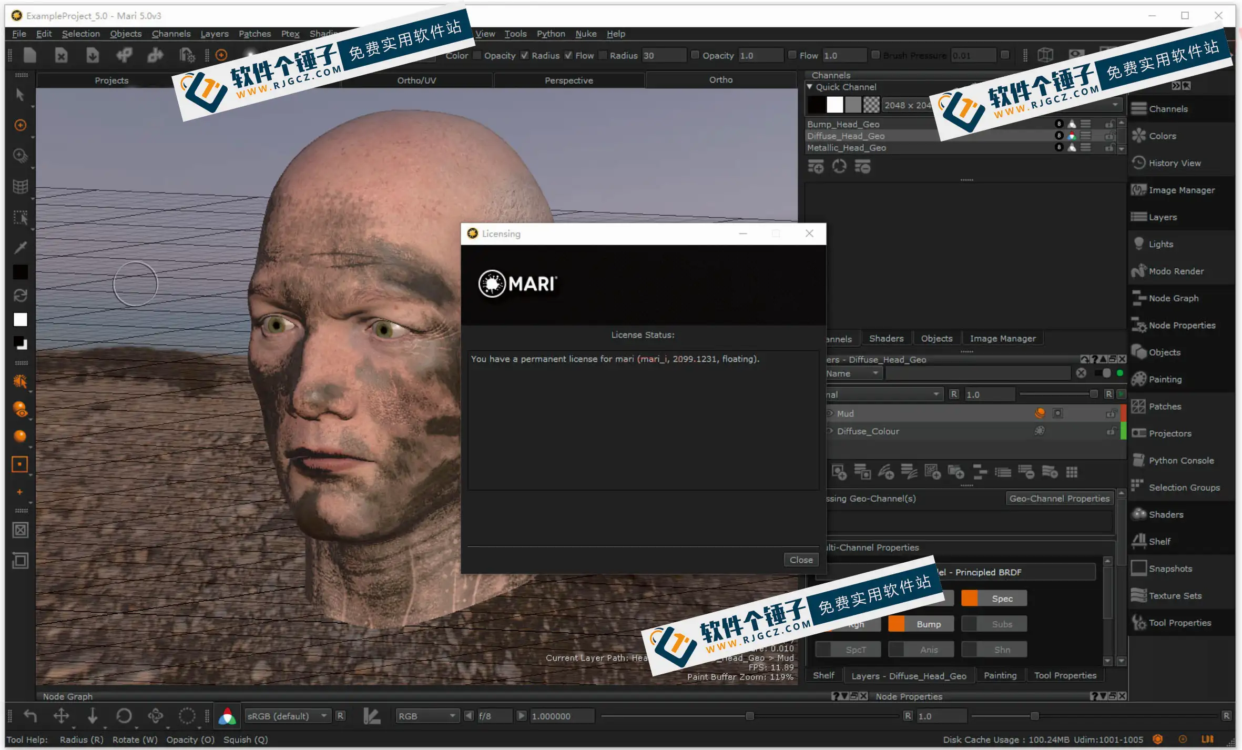Screen dimensions: 1242x750
Task: Switch to the Shaders tab in the middle panel
Action: (886, 339)
